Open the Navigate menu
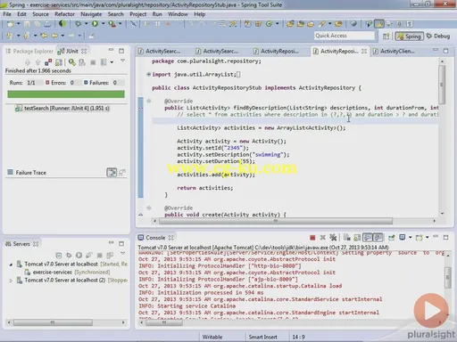Screen dimensions: 457x342 91,14
